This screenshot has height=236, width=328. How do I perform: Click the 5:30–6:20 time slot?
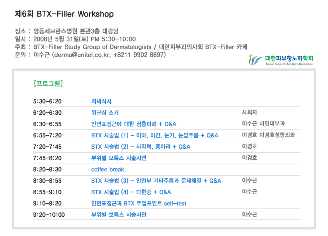(x=47, y=101)
